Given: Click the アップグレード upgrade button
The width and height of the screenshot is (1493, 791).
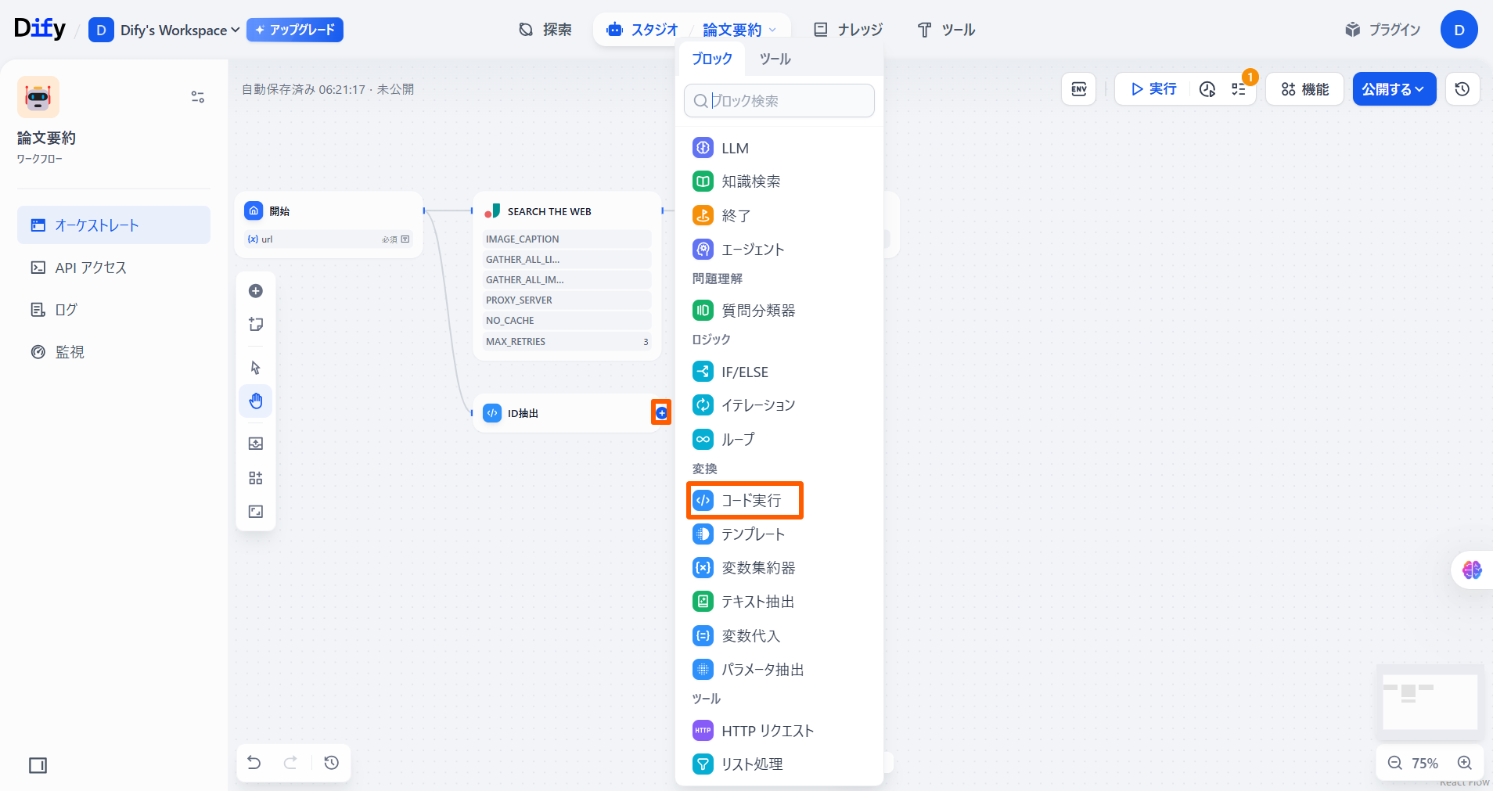Looking at the screenshot, I should pos(295,30).
